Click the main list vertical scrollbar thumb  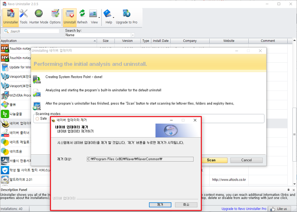tap(294, 134)
